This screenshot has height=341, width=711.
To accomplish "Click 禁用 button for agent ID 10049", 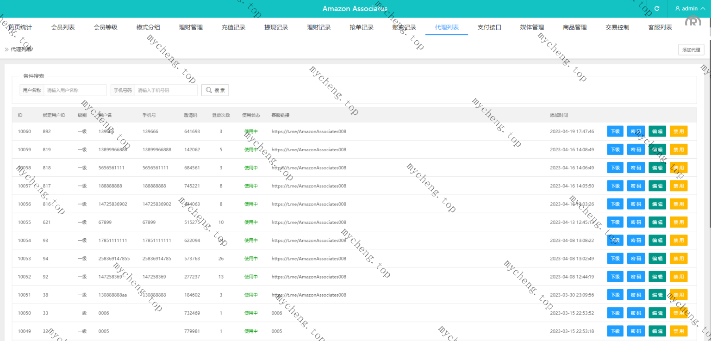I will [679, 331].
